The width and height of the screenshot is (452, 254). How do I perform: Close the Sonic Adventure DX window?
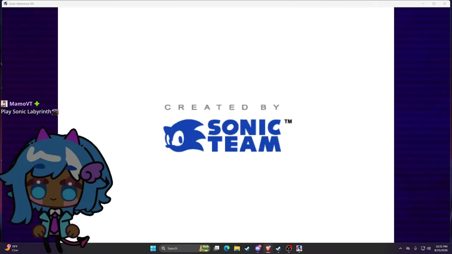coord(444,4)
